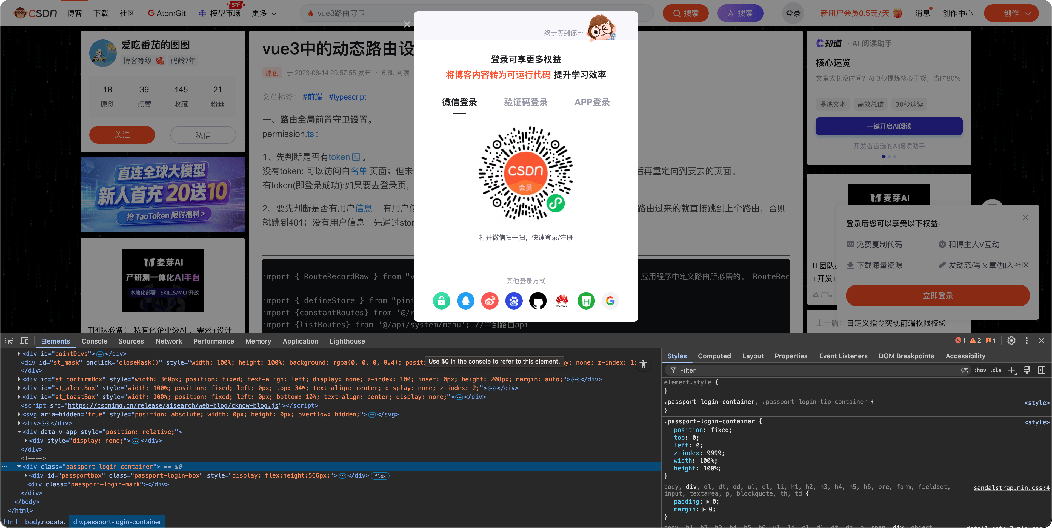Open the orange issues count indicator
1052x528 pixels.
tap(991, 340)
